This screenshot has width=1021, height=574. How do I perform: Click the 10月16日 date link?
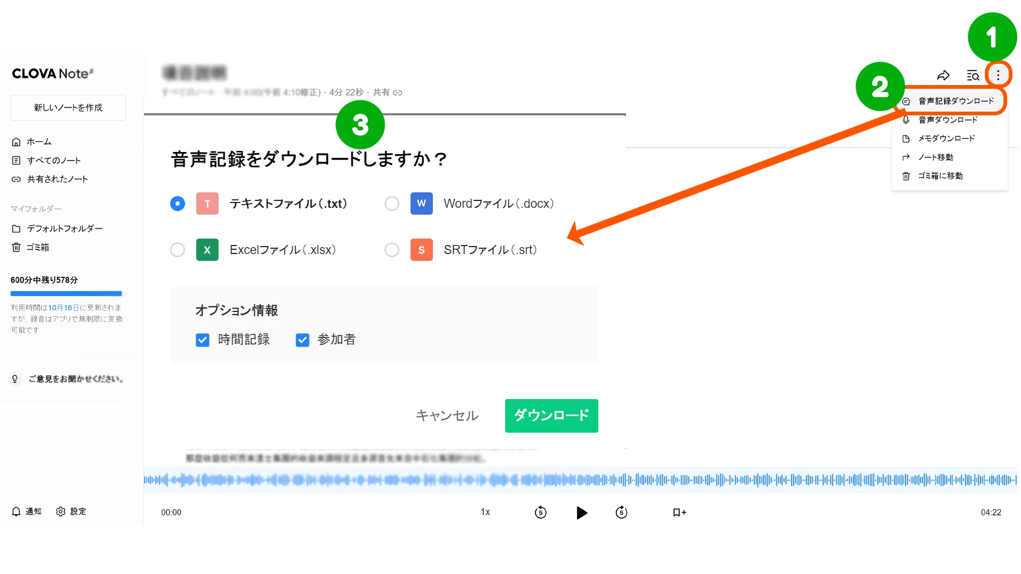64,308
